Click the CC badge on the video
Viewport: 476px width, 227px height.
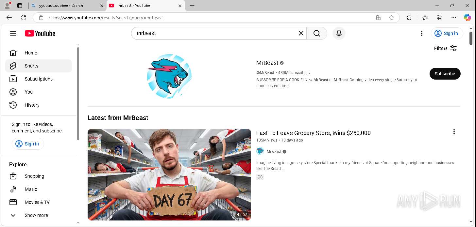[x=260, y=177]
